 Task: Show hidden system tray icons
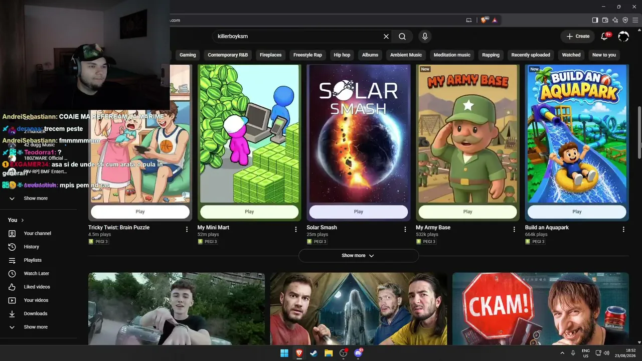(562, 353)
